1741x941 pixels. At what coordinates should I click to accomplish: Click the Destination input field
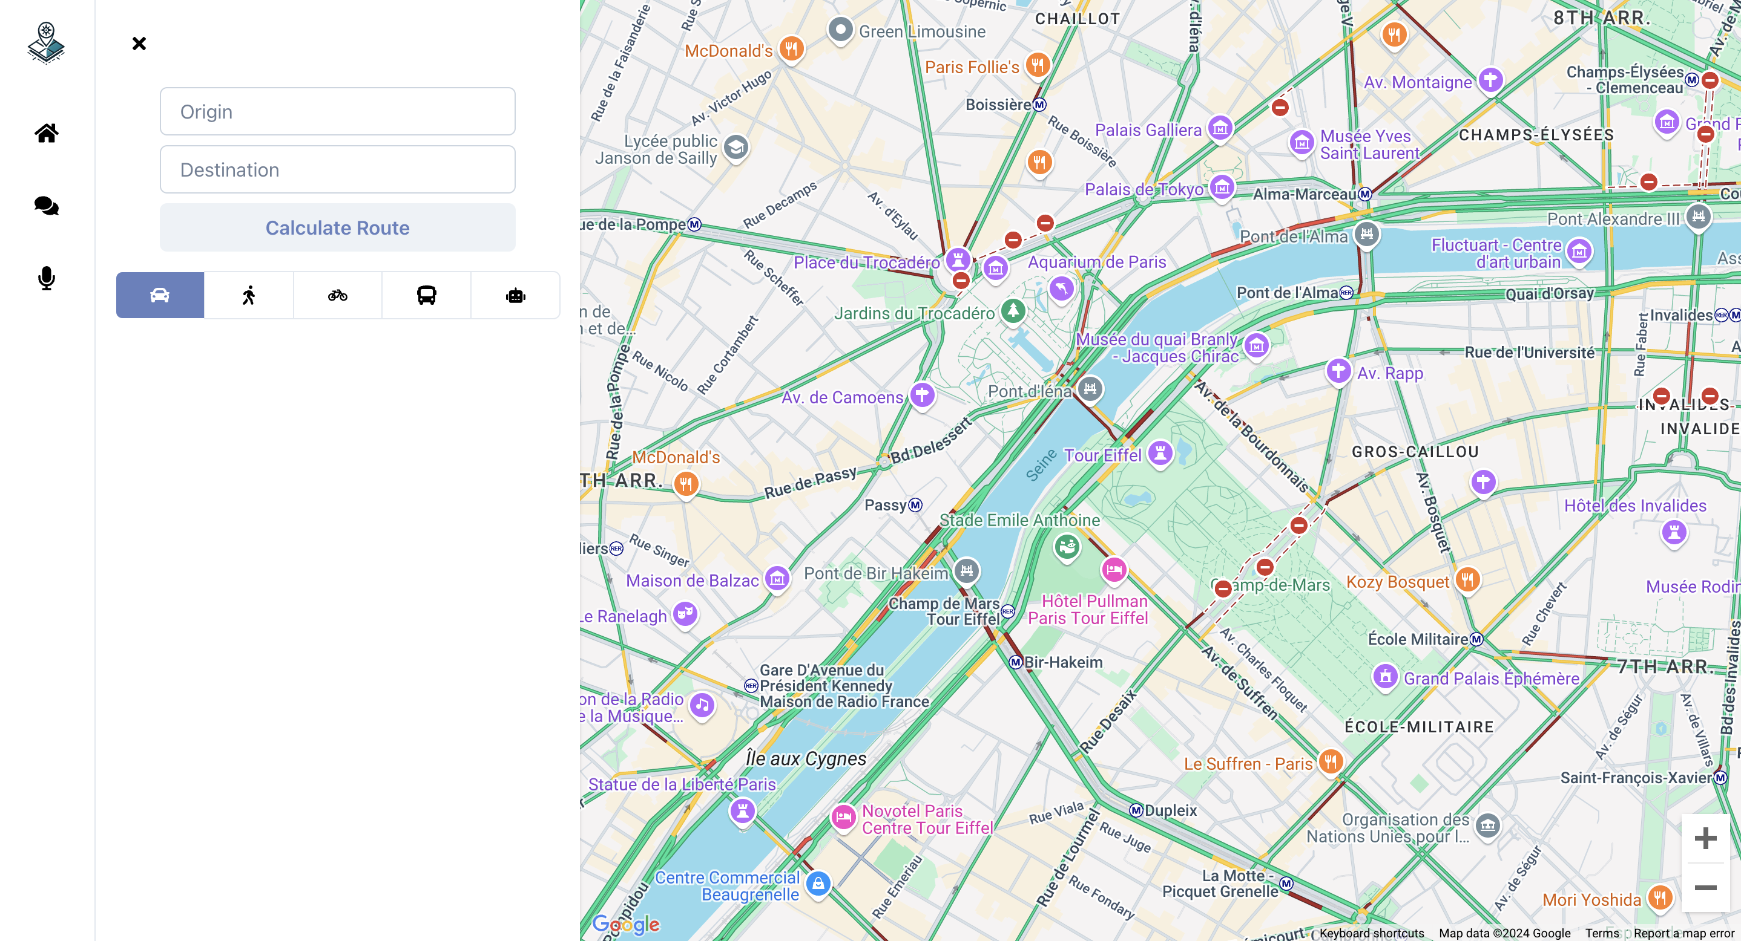point(337,169)
